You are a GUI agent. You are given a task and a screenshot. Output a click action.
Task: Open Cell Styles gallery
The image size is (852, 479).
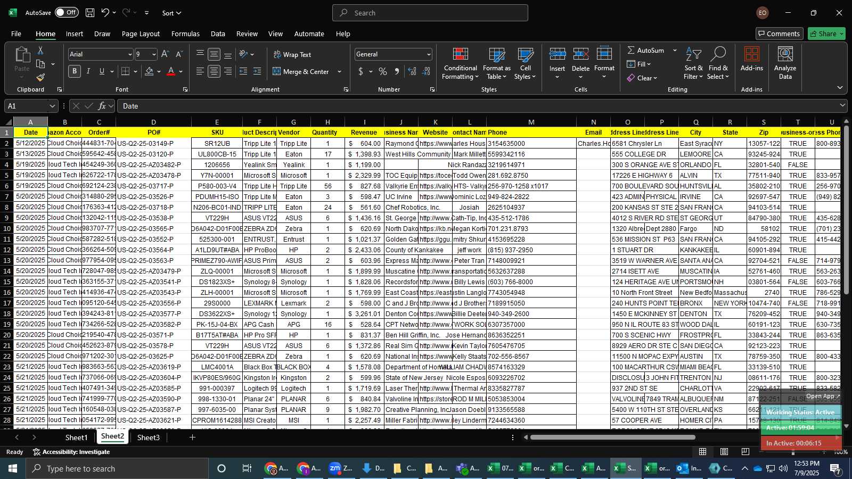525,64
